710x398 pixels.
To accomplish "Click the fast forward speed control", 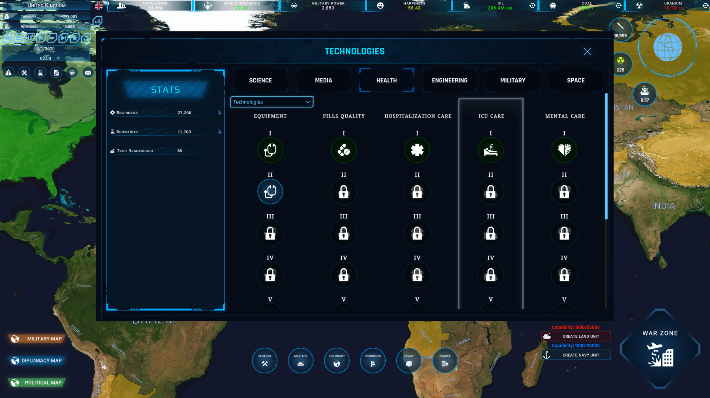I will coord(51,38).
